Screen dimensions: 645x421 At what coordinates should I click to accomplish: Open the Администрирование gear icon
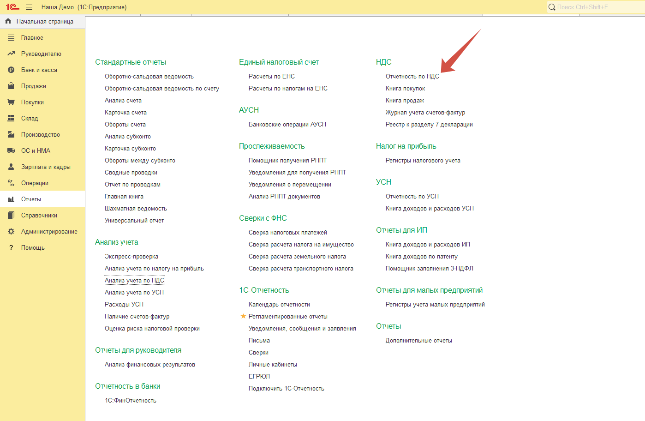(x=11, y=231)
